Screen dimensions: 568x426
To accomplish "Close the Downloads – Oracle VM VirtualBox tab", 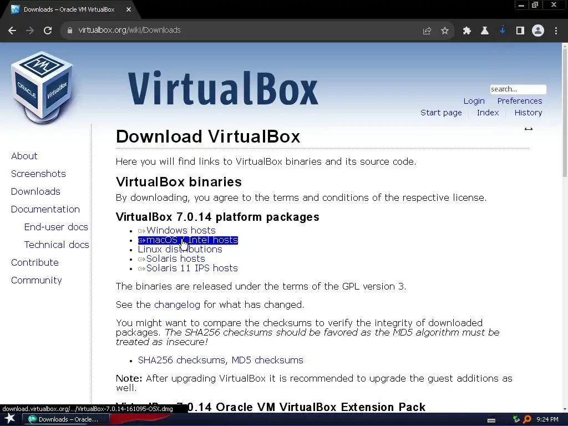I will (x=129, y=10).
